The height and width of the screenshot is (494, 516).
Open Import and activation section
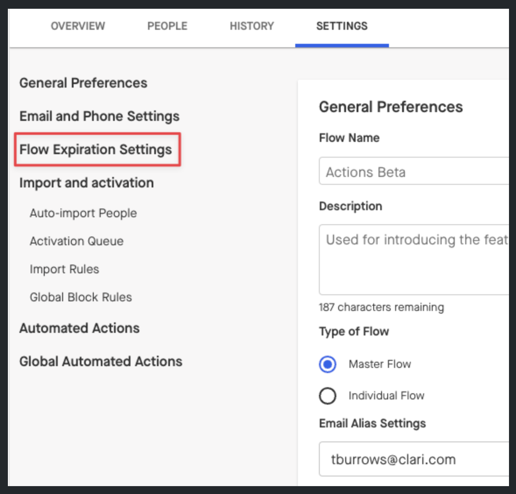[x=86, y=183]
